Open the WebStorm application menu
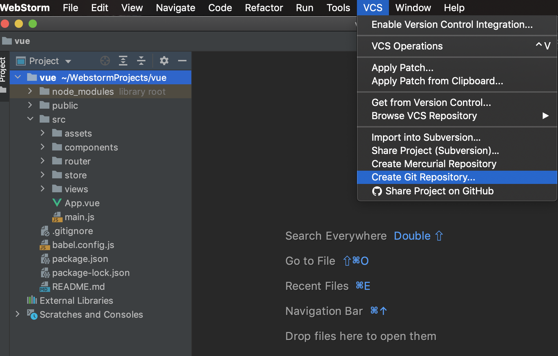The height and width of the screenshot is (356, 558). (x=25, y=8)
